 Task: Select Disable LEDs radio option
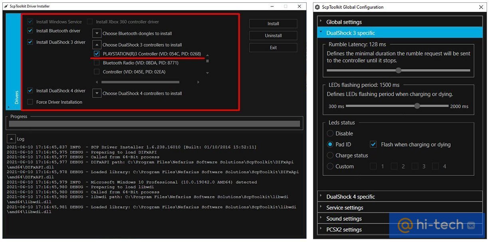[x=330, y=133]
